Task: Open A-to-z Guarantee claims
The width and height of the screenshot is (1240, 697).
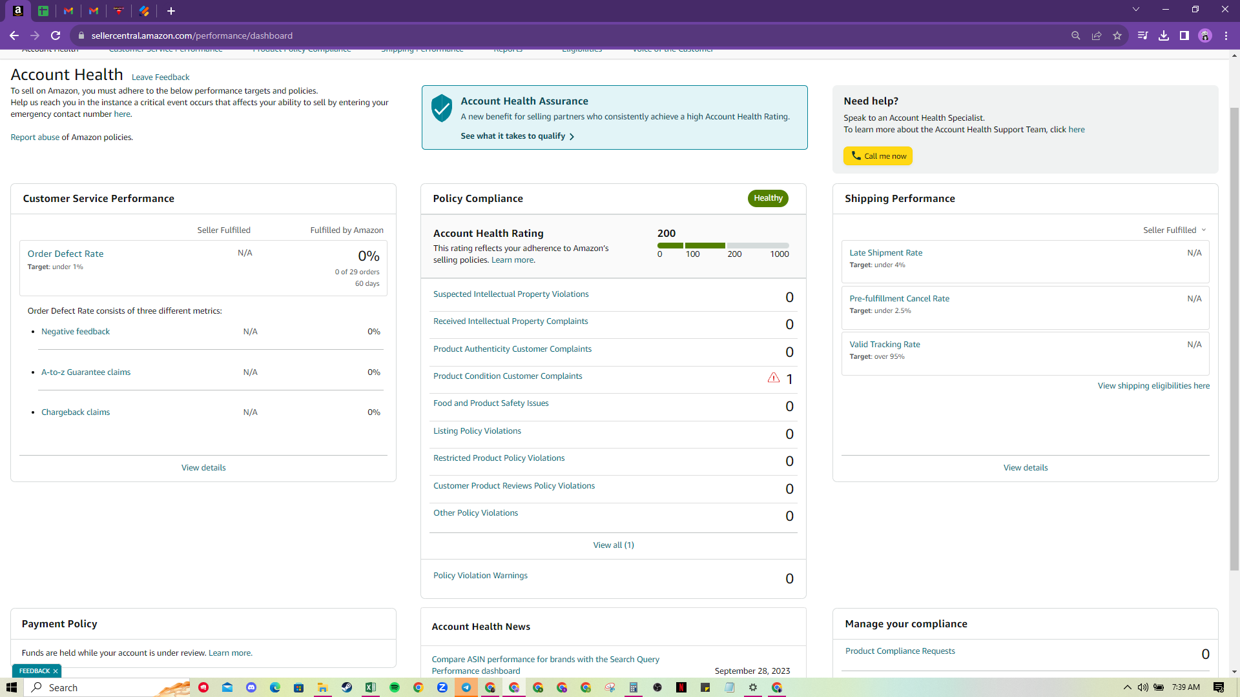Action: pyautogui.click(x=86, y=372)
